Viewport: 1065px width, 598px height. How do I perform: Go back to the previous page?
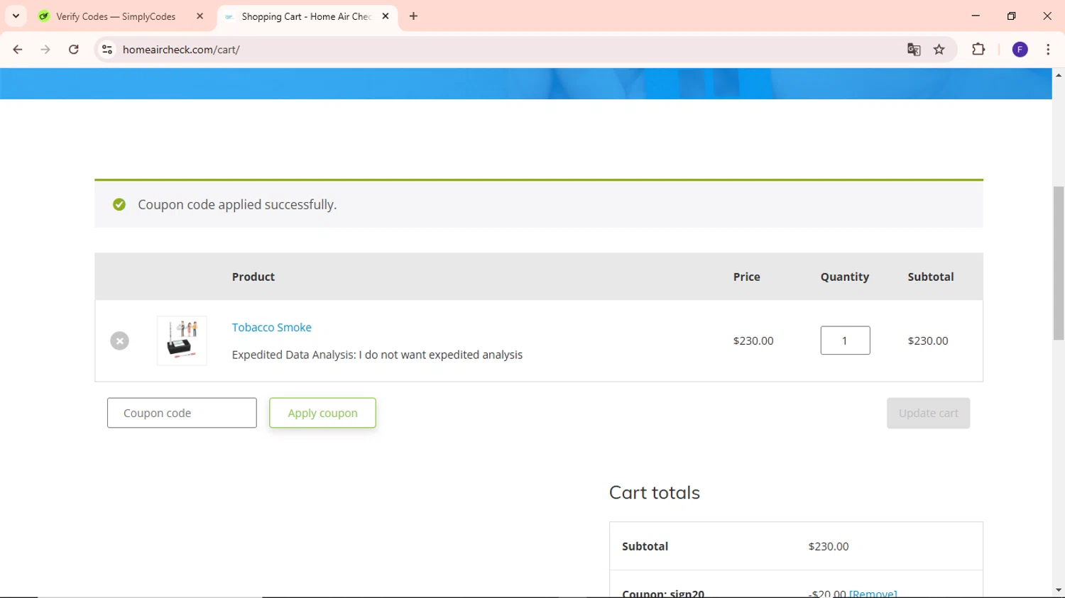(18, 50)
